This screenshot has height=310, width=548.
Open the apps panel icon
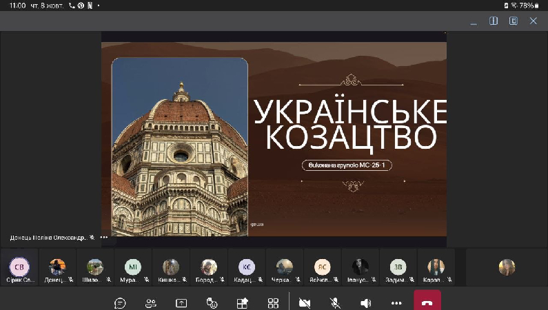243,302
